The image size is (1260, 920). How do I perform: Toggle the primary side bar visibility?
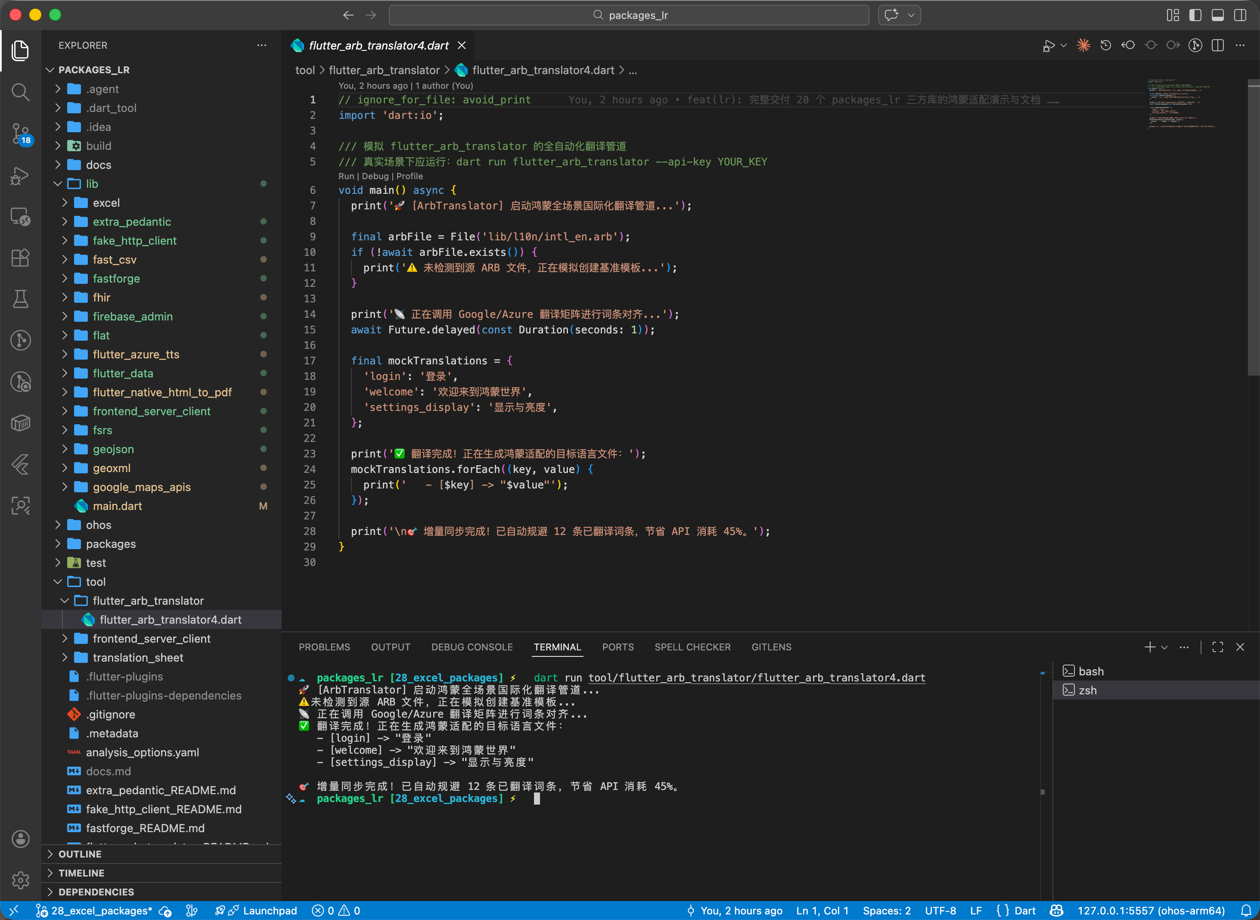pos(1195,15)
